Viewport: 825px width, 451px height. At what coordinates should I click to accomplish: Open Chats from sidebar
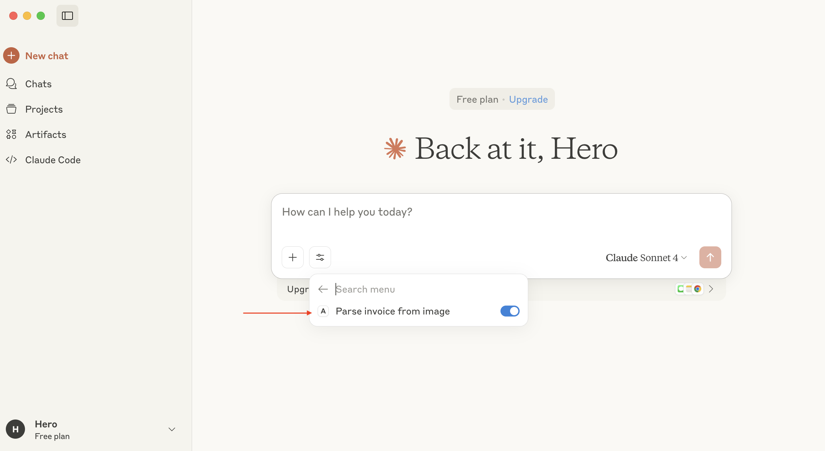click(x=38, y=84)
